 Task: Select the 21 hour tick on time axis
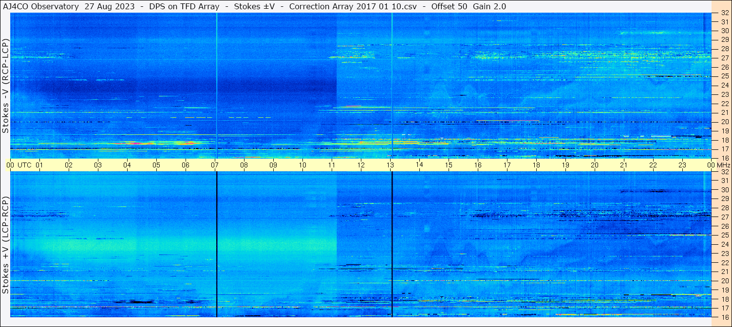point(624,165)
